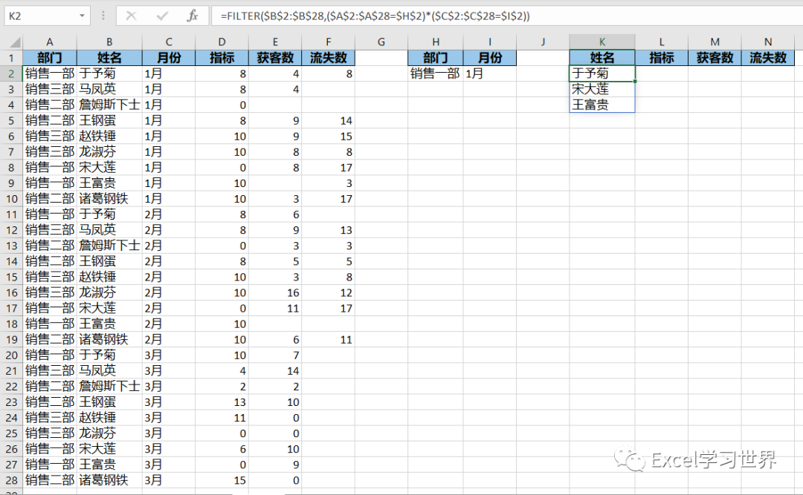Click into the FILTER formula text
803x495 pixels.
(372, 16)
